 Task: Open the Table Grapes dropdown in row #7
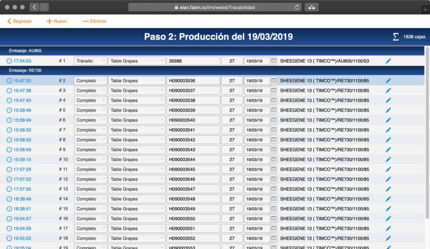[136, 130]
